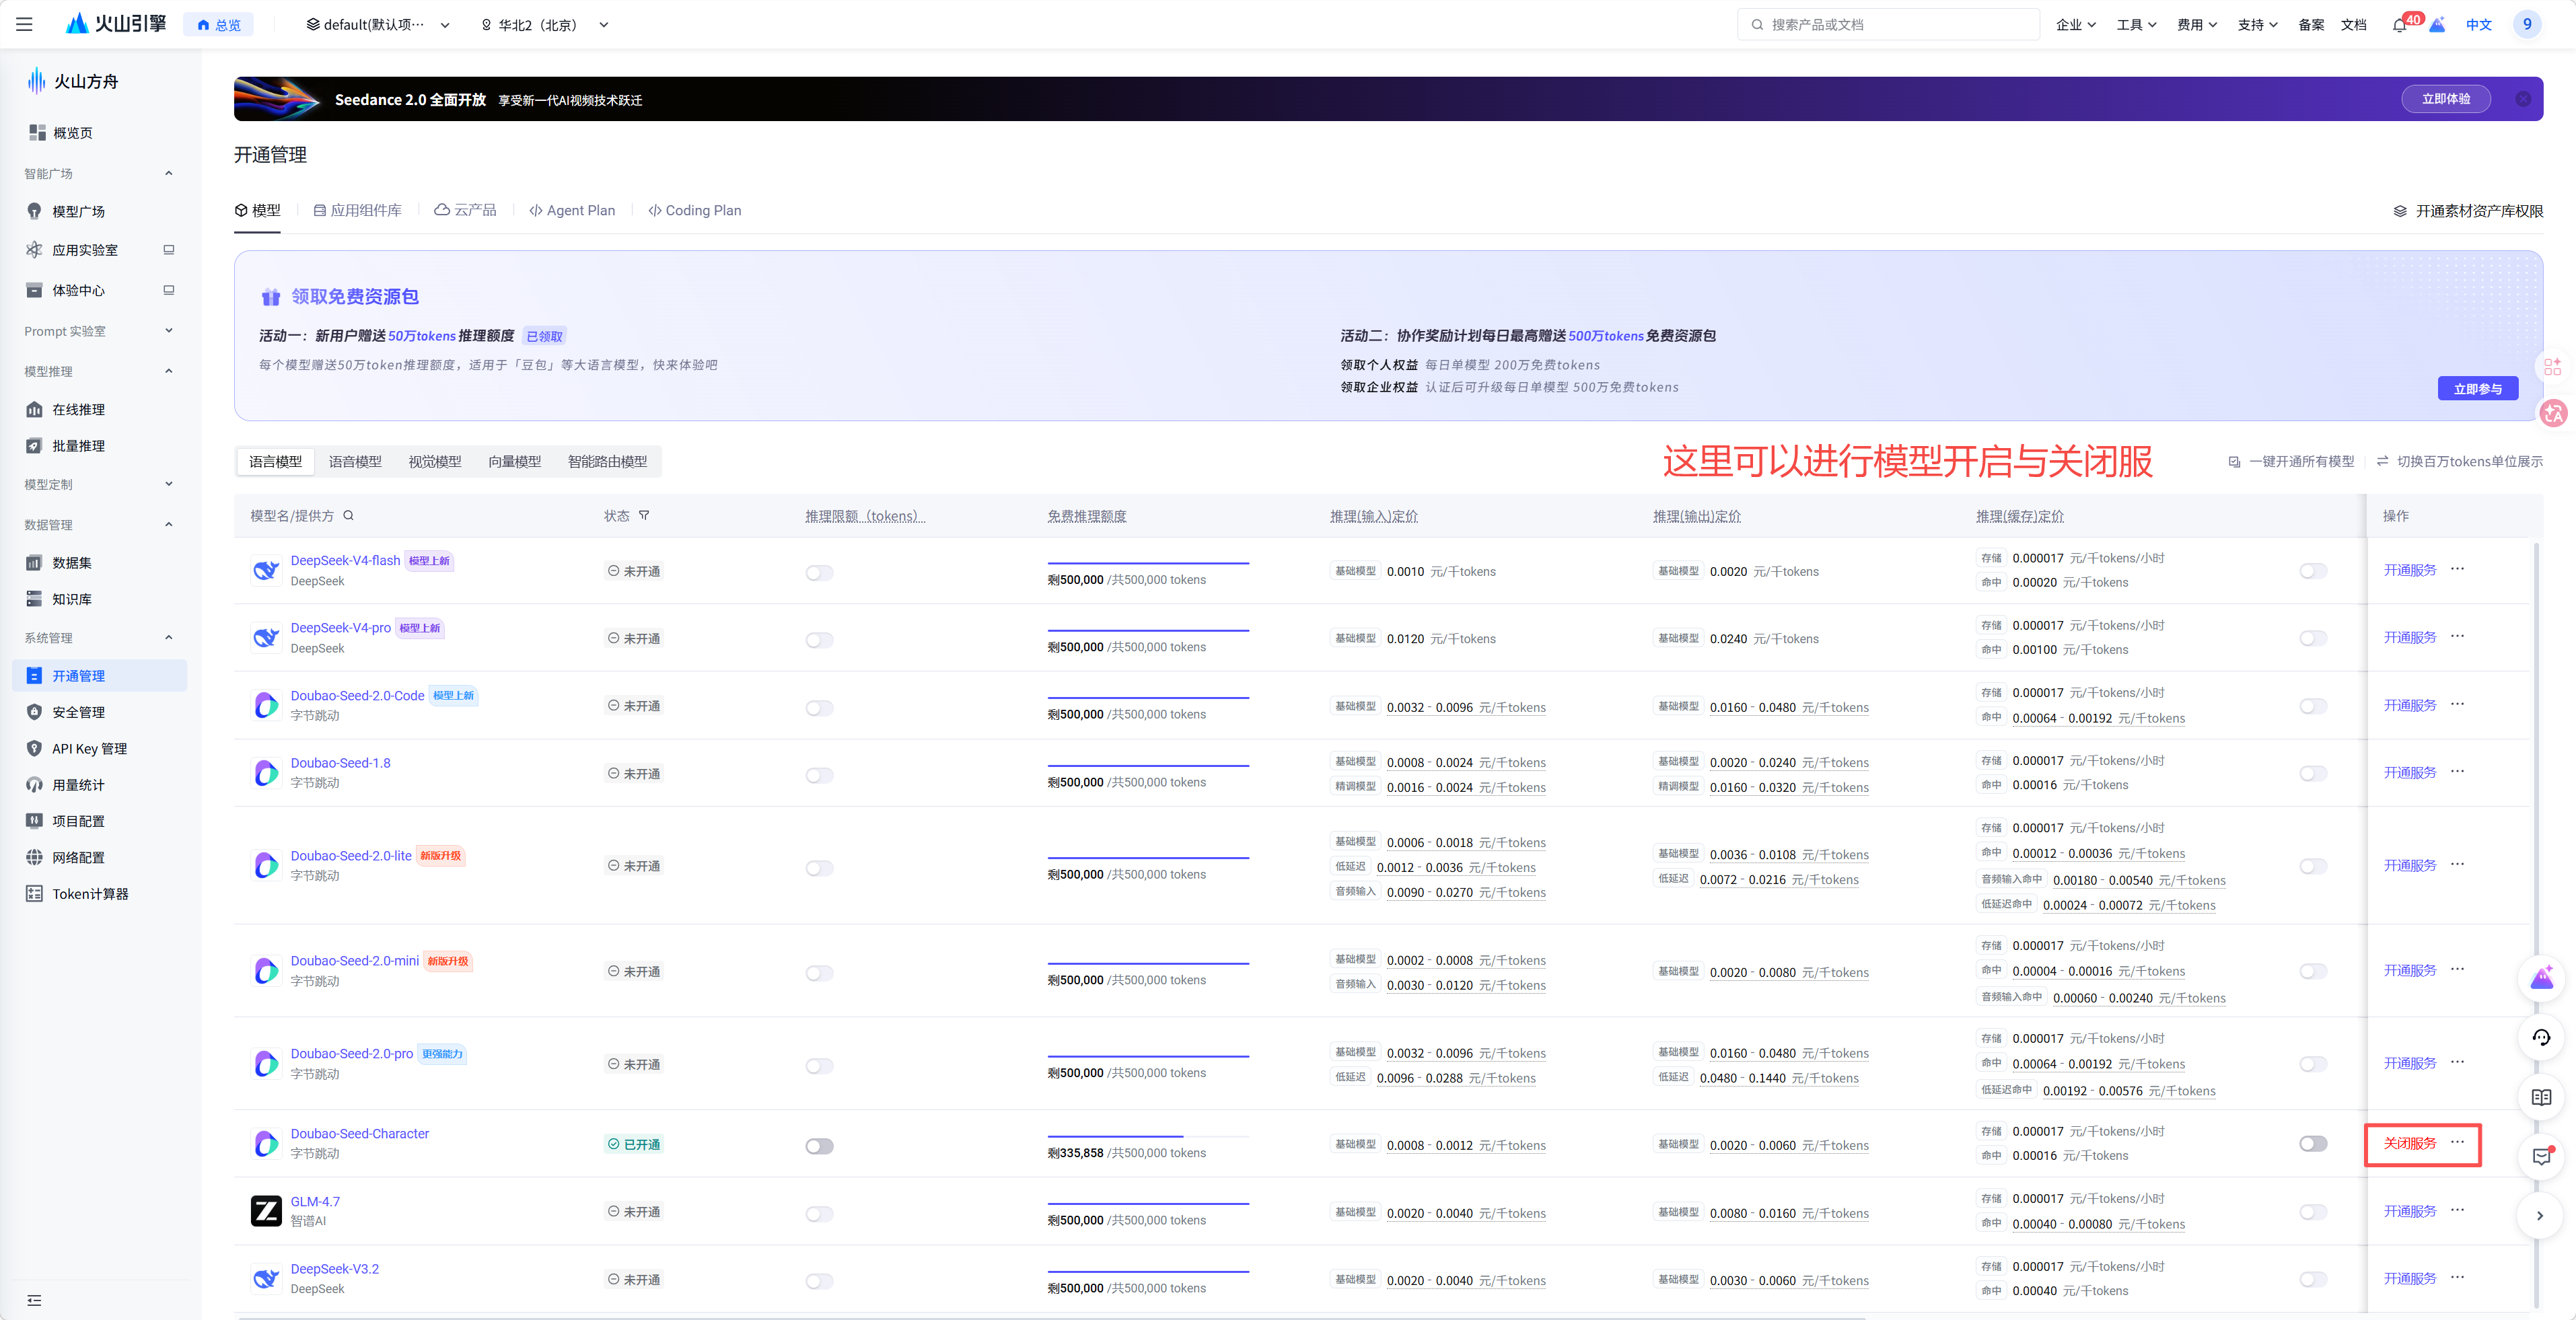
Task: Click 关闭服务 for Doubao-Seed-Character
Action: coord(2409,1143)
